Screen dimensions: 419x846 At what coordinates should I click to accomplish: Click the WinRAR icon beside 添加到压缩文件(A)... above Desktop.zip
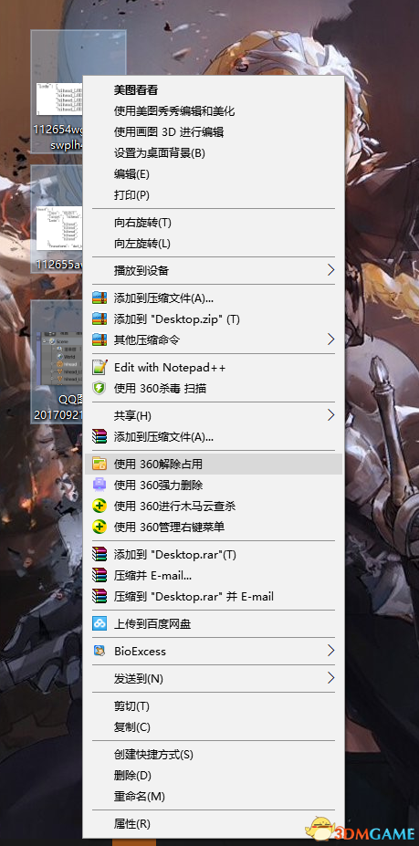click(100, 298)
